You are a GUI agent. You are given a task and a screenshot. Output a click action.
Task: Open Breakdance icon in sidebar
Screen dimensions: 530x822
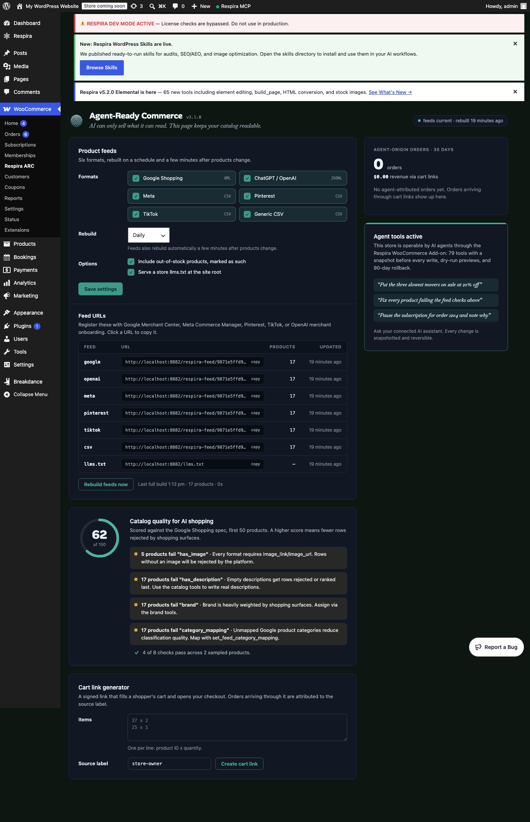tap(7, 382)
